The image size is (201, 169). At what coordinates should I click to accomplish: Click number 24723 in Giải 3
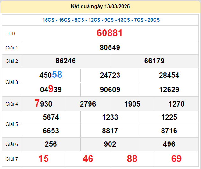pyautogui.click(x=110, y=75)
